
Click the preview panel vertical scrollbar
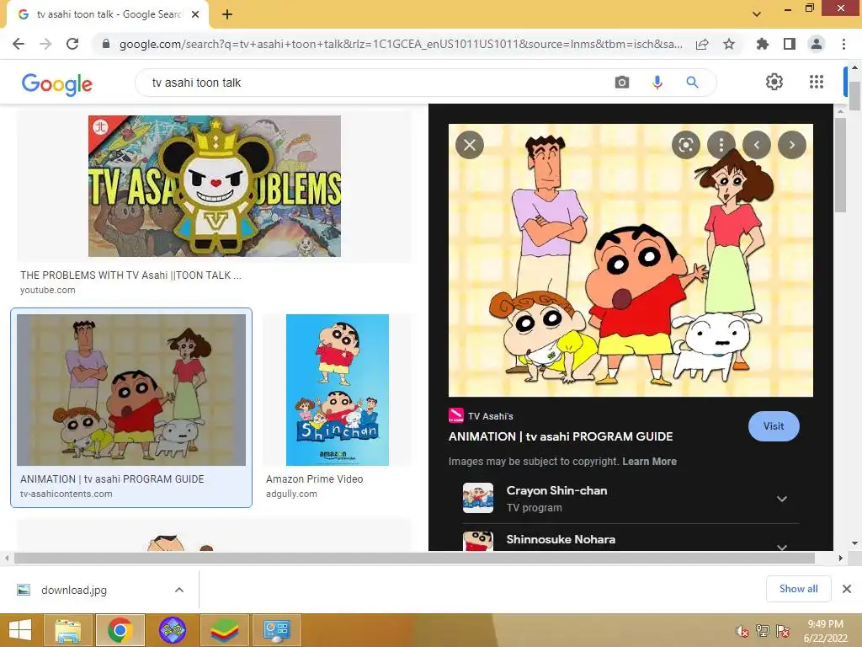coord(841,165)
